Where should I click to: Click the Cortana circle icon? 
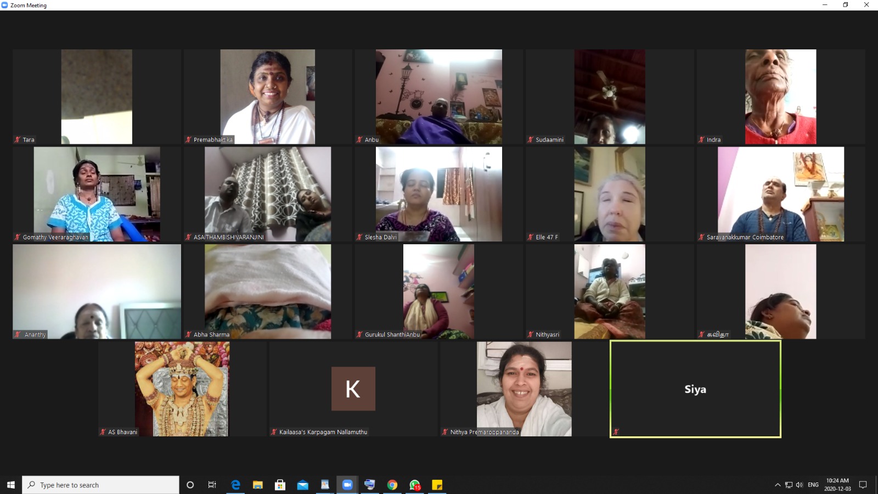point(190,485)
